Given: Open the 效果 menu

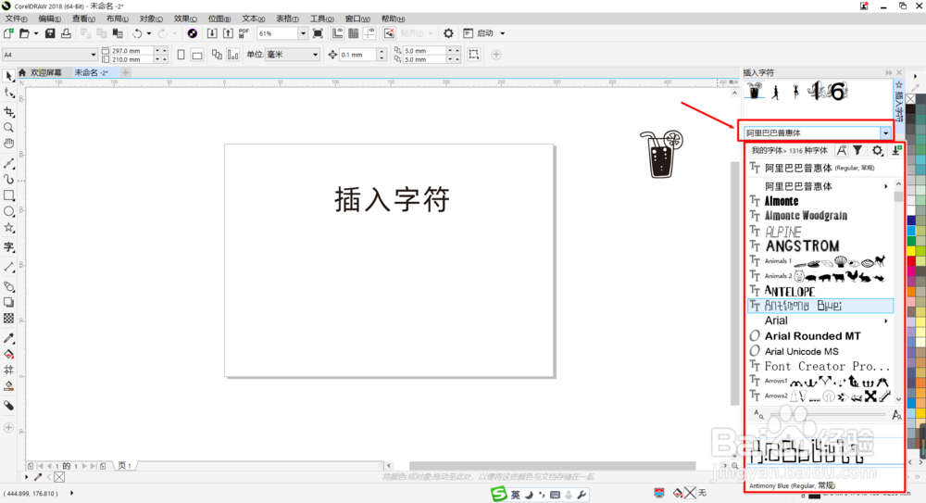Looking at the screenshot, I should click(x=185, y=19).
